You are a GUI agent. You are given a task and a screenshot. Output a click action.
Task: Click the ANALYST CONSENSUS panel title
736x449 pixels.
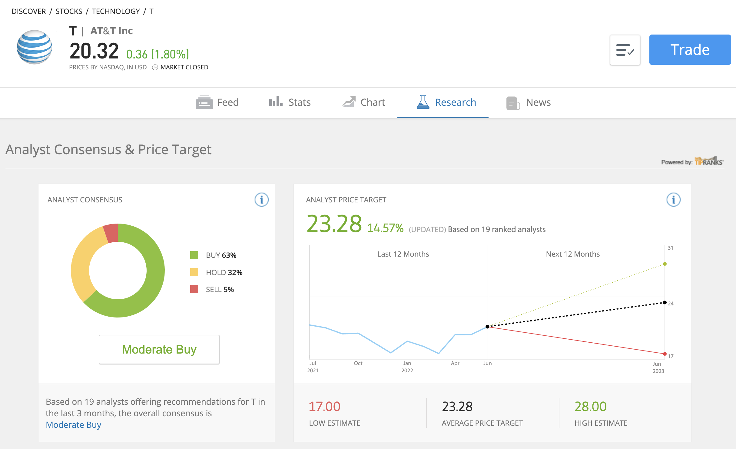(85, 200)
